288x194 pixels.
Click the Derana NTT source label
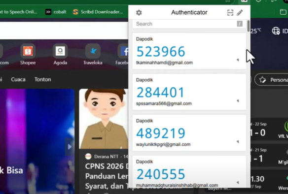tap(106, 157)
